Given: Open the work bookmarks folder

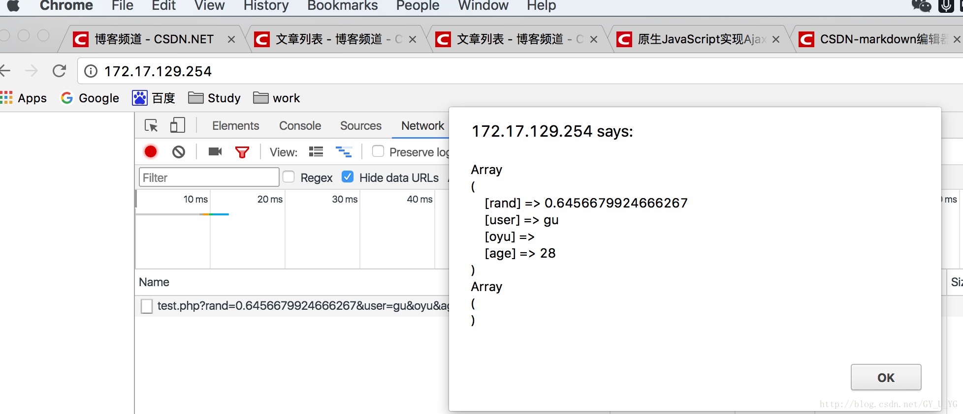Looking at the screenshot, I should 277,98.
